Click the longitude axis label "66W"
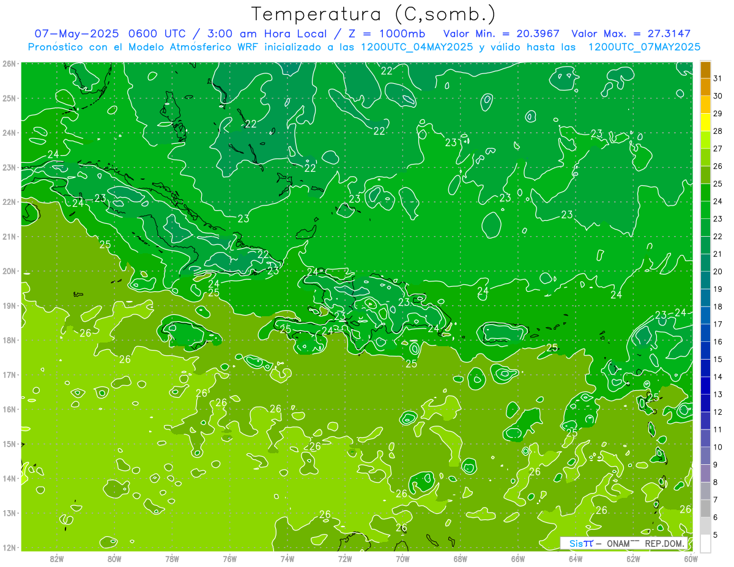This screenshot has width=734, height=567. (518, 558)
